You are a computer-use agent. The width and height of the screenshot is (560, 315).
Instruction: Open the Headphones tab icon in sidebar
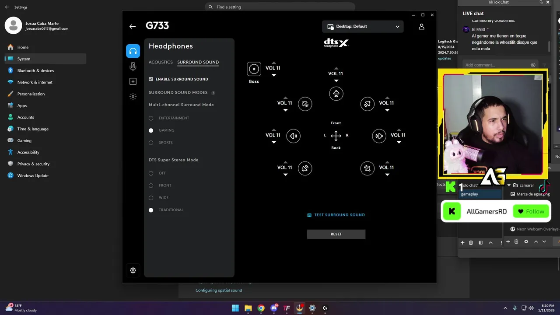pos(133,51)
